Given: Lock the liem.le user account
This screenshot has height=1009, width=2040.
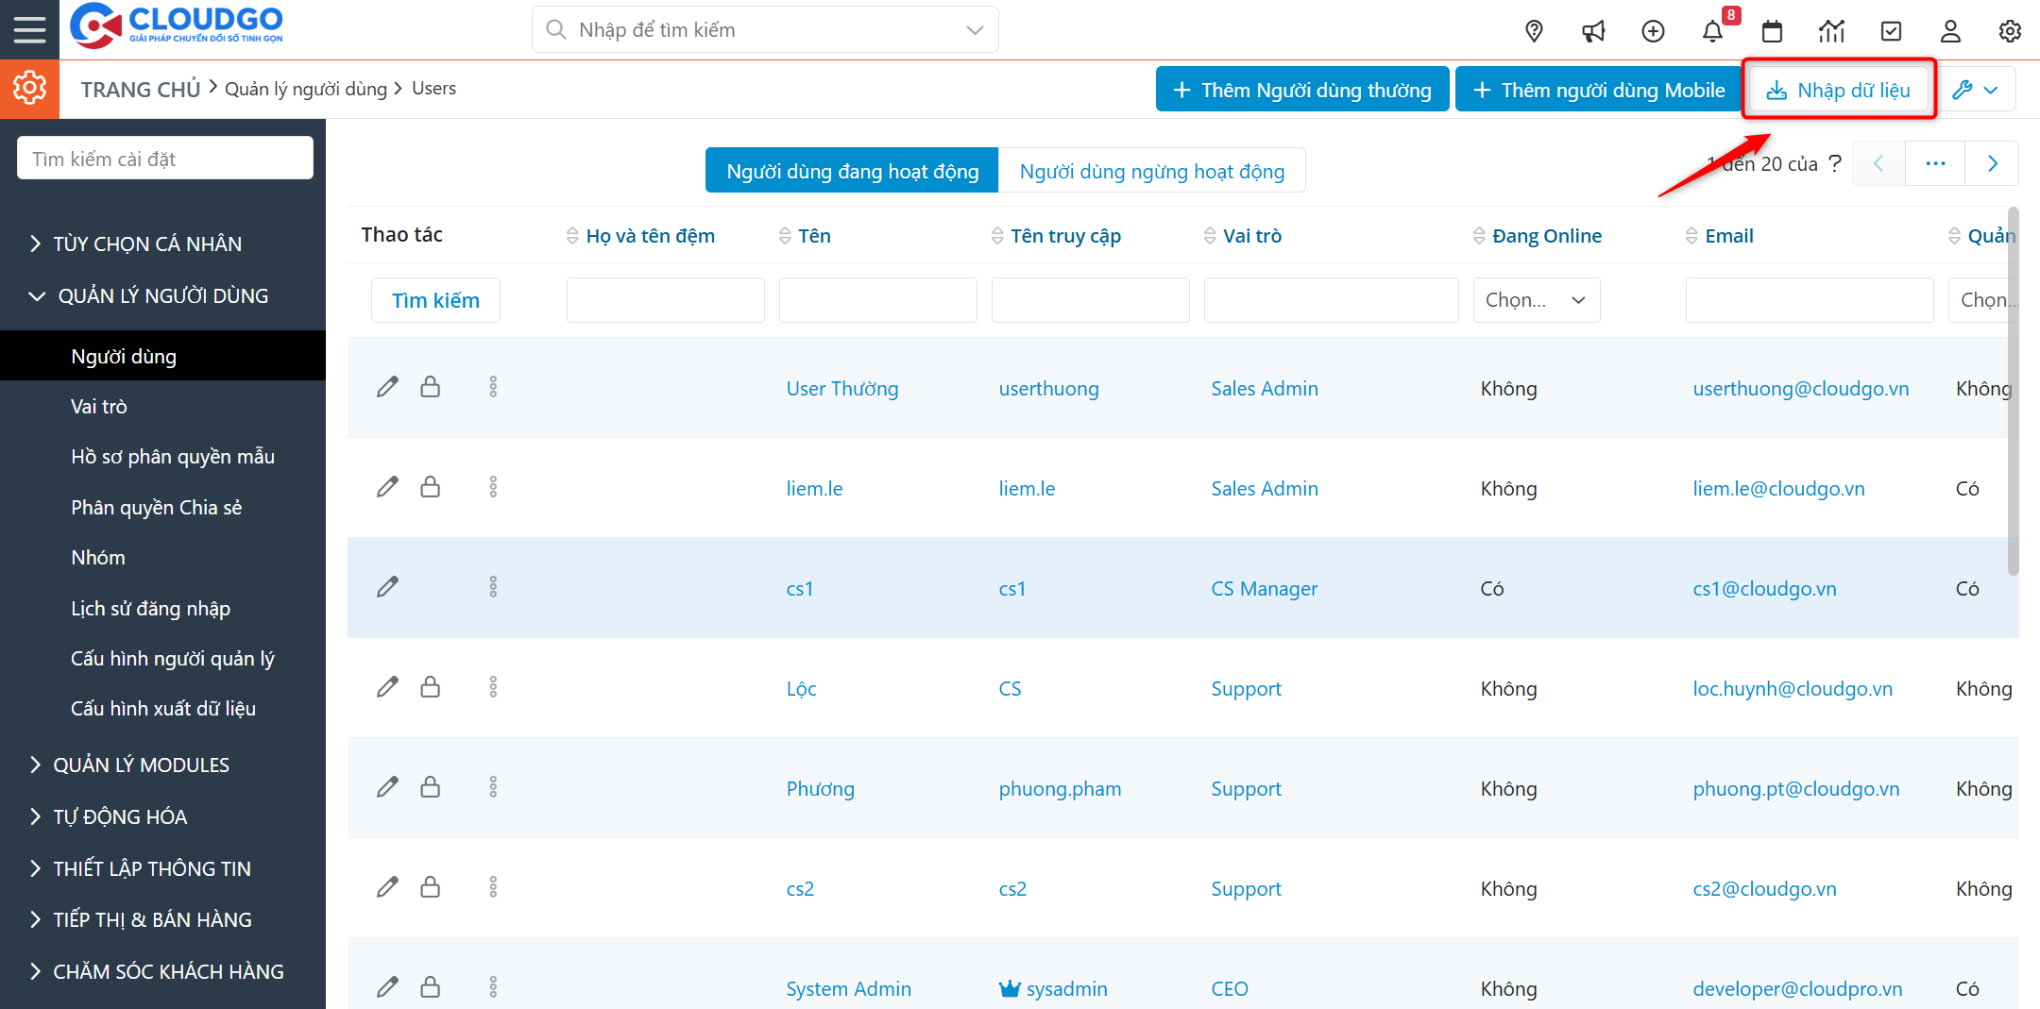Looking at the screenshot, I should click(431, 487).
